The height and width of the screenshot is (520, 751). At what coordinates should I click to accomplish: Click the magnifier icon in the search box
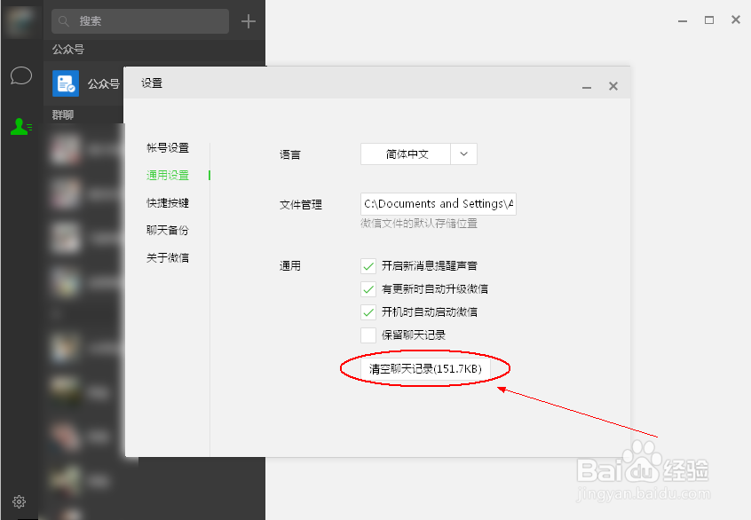pyautogui.click(x=64, y=21)
